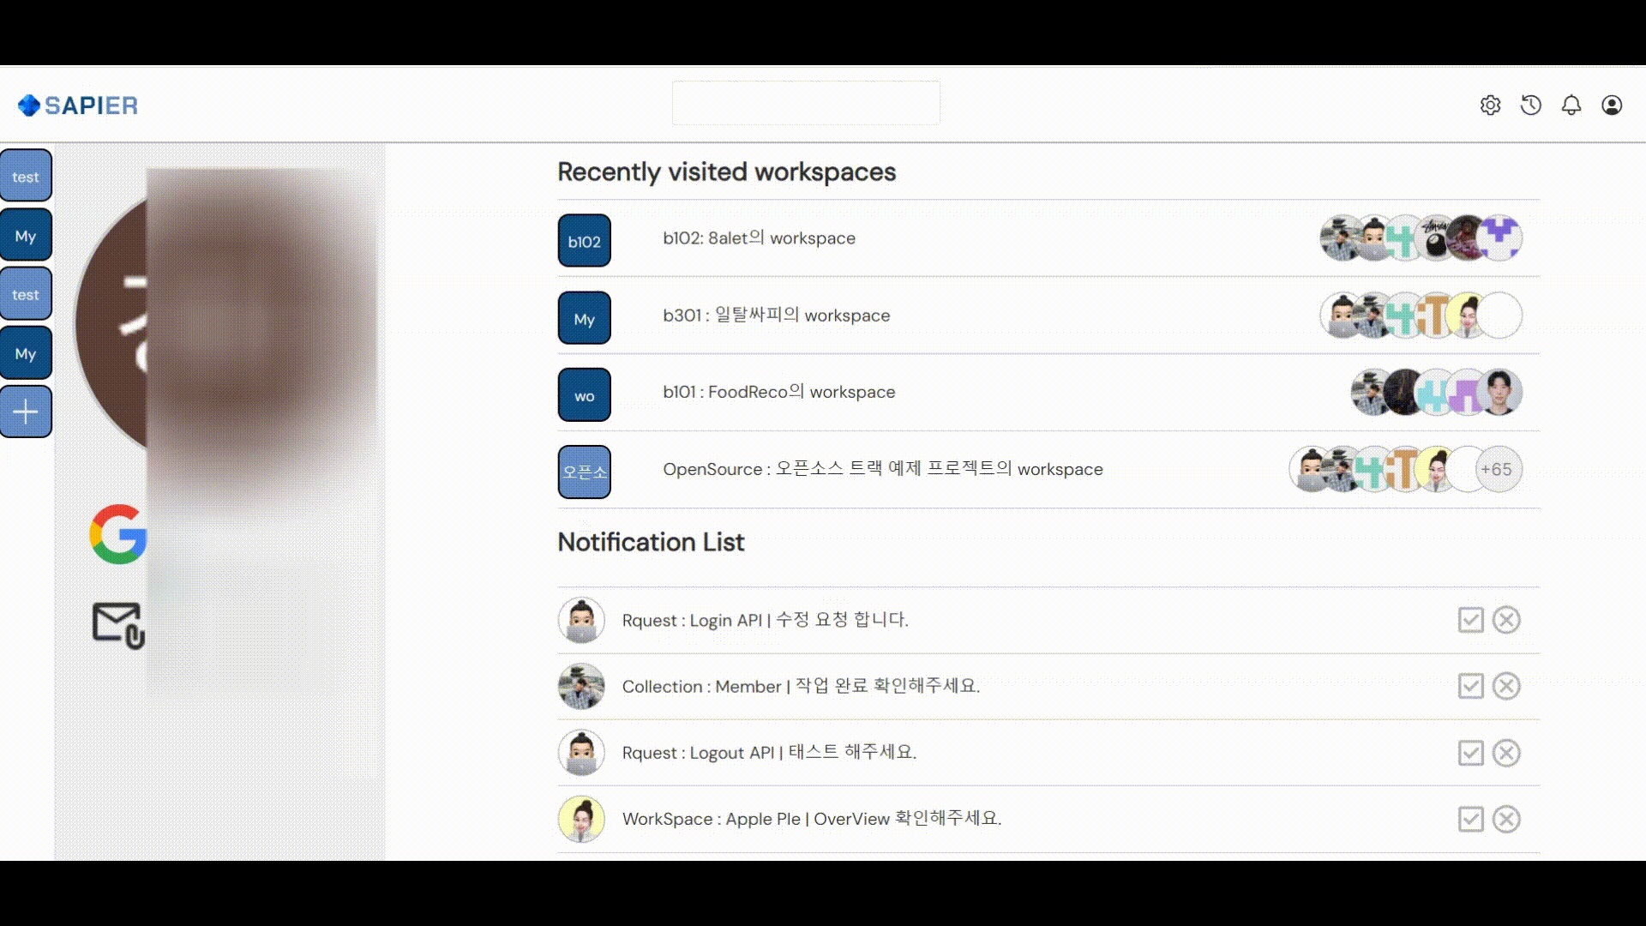Open the settings gear icon
1646x926 pixels.
click(1490, 105)
